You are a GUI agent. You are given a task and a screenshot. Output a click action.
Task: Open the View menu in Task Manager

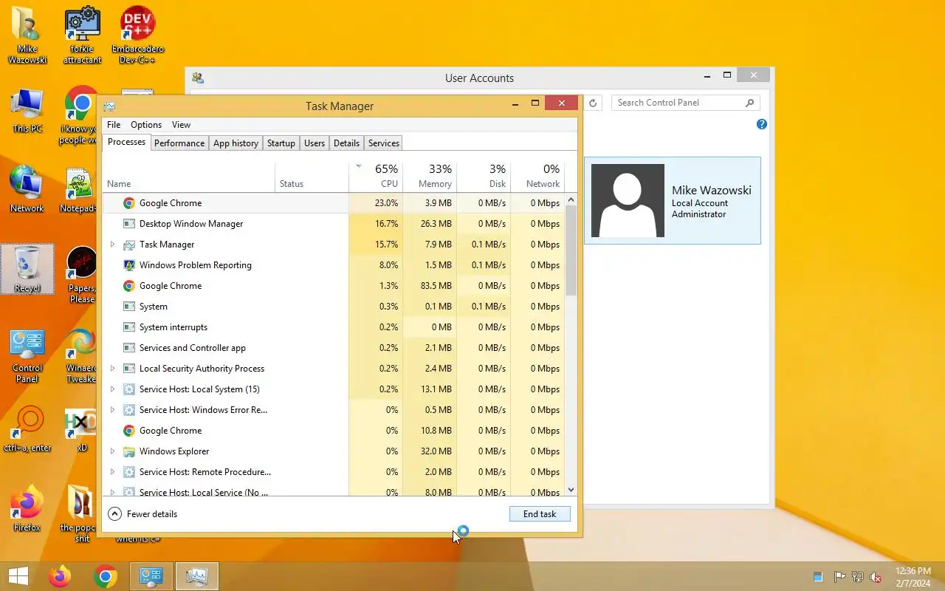[181, 125]
